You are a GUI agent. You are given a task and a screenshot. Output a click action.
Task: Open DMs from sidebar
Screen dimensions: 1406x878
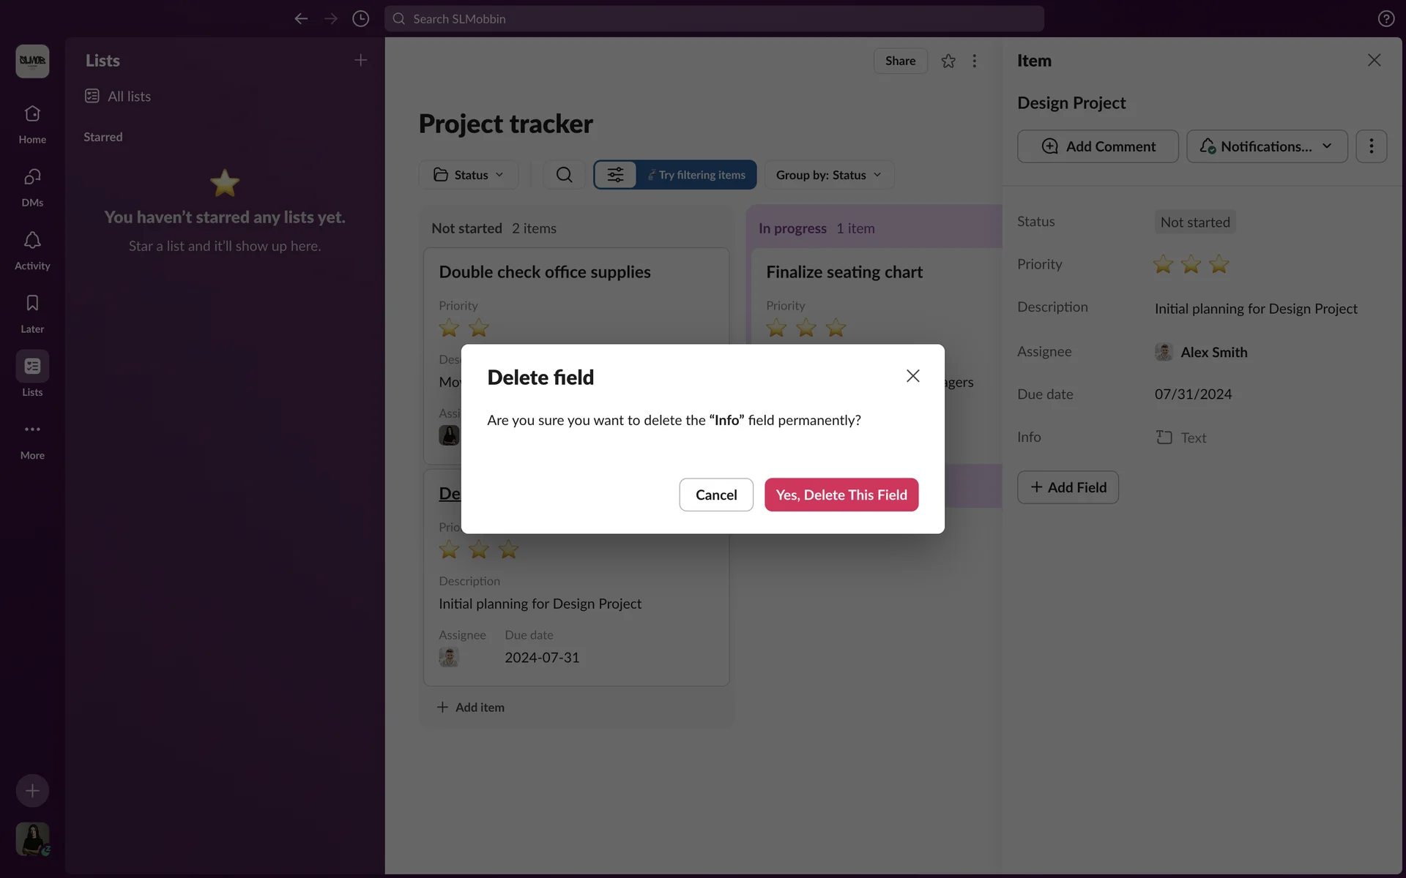(x=32, y=178)
